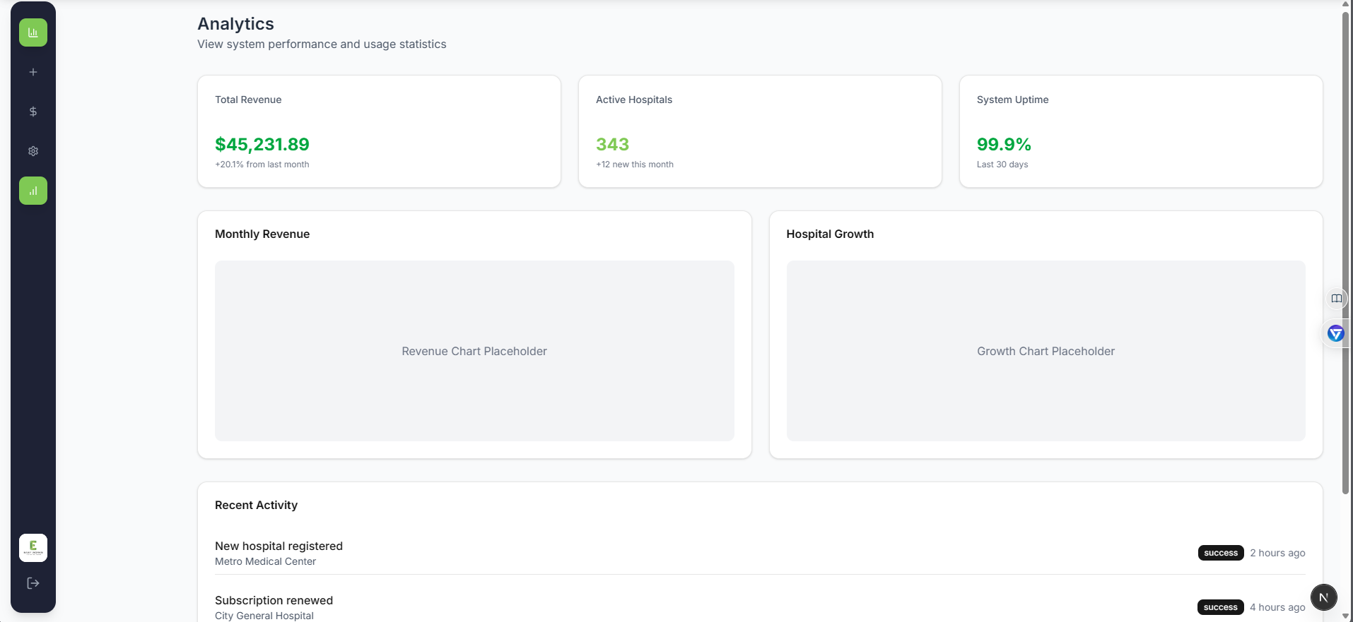This screenshot has width=1353, height=622.
Task: Open the dollar sign billing icon
Action: [33, 112]
